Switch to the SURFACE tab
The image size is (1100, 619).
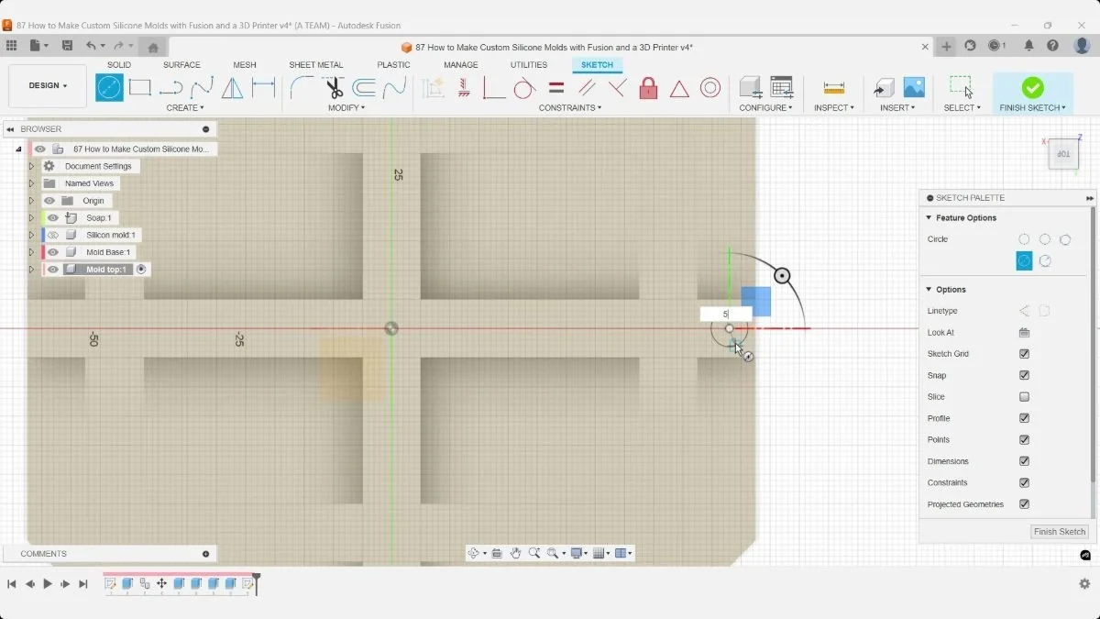181,65
